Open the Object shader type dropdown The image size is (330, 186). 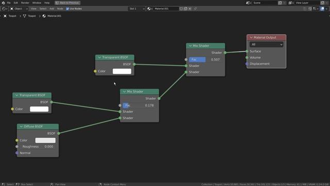pos(19,9)
